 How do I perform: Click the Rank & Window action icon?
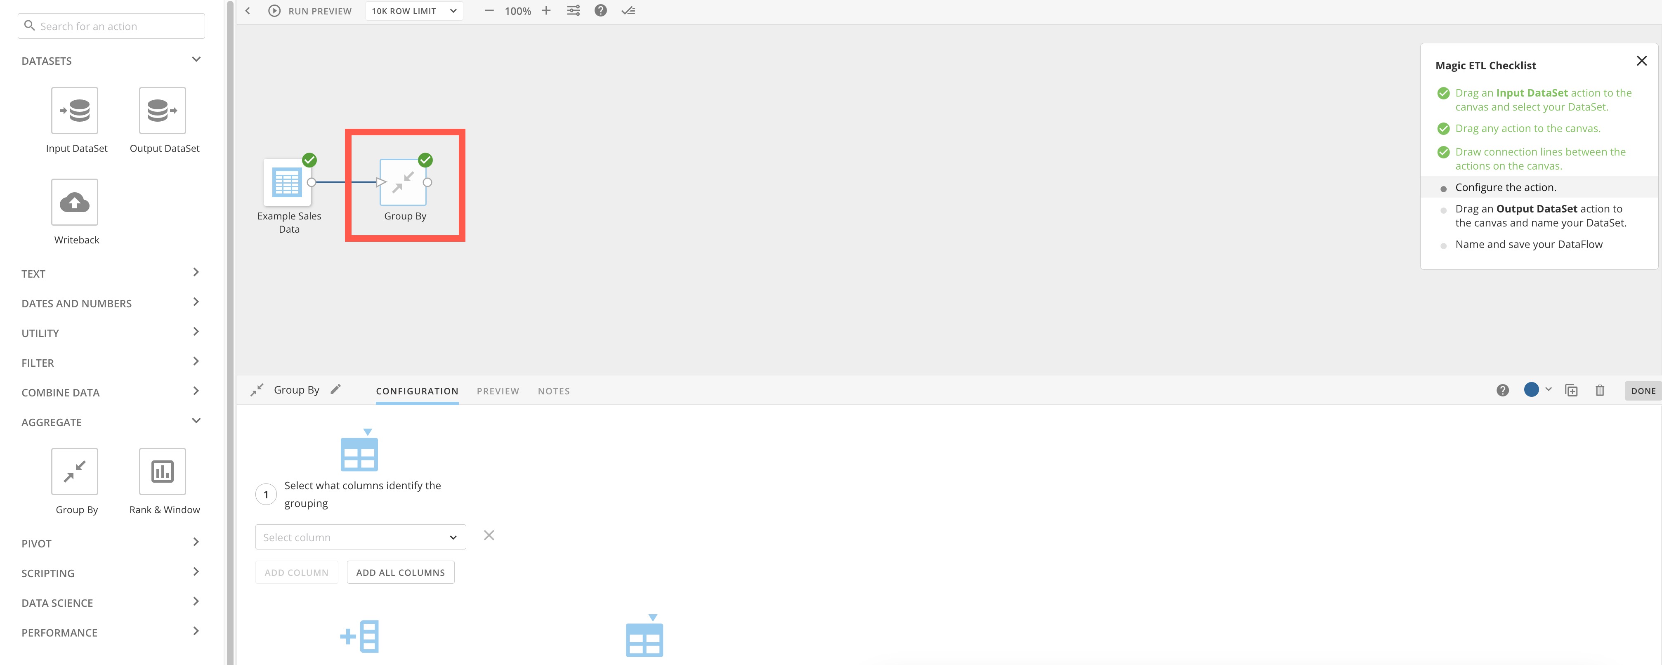point(162,472)
